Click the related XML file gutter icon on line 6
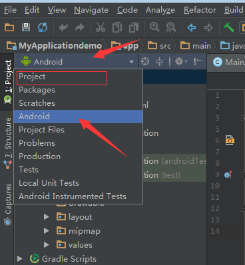This screenshot has width=245, height=265. (230, 140)
